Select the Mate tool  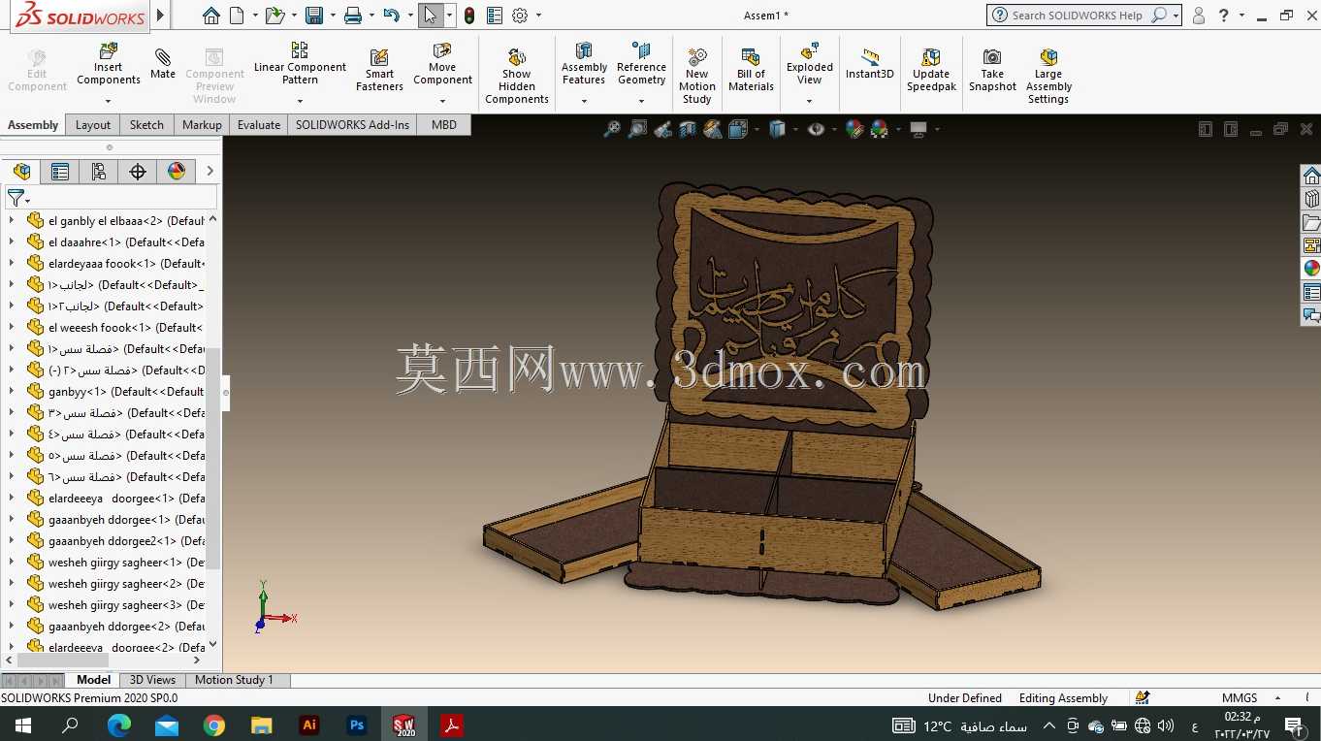(163, 64)
